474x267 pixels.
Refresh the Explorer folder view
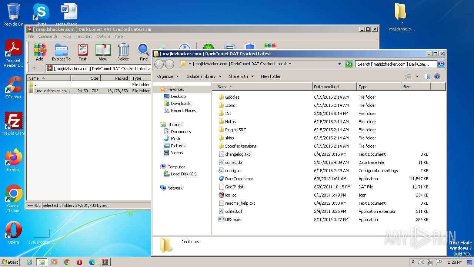point(349,64)
